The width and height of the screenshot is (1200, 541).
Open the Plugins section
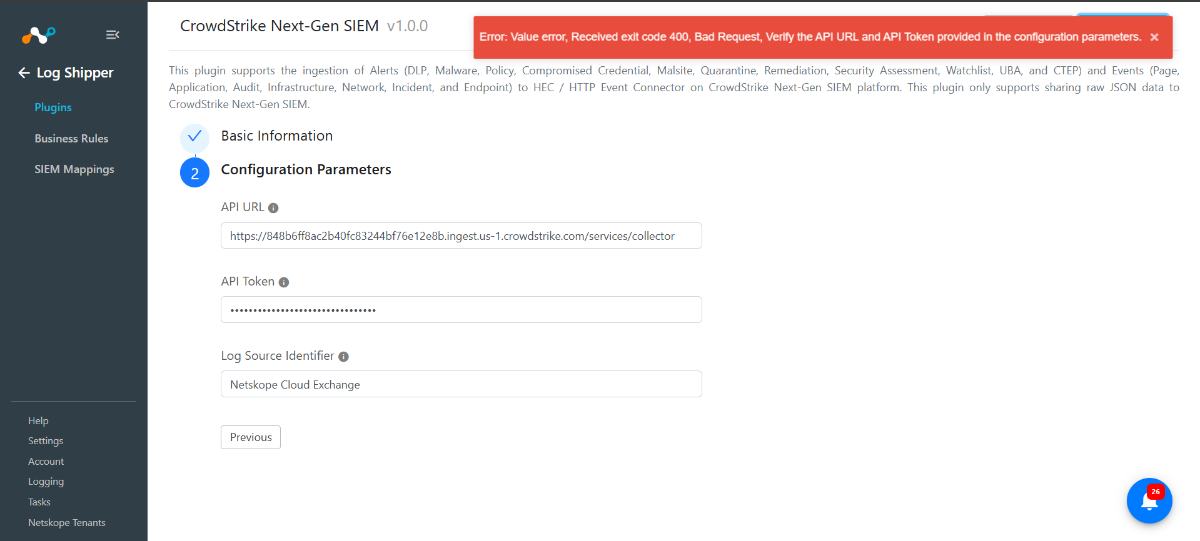click(x=53, y=107)
